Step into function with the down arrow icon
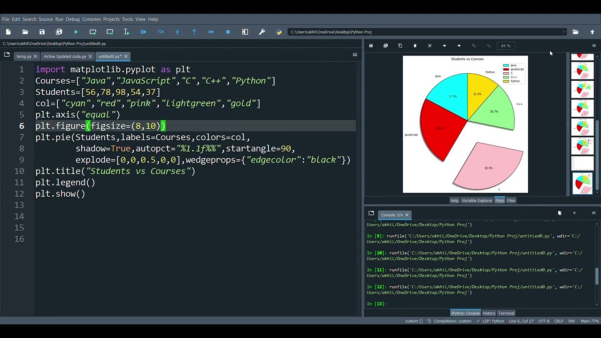 pos(177,32)
